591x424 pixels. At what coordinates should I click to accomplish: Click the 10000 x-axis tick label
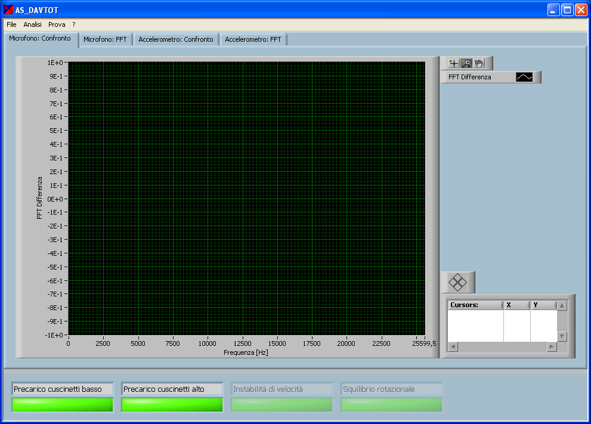(208, 343)
